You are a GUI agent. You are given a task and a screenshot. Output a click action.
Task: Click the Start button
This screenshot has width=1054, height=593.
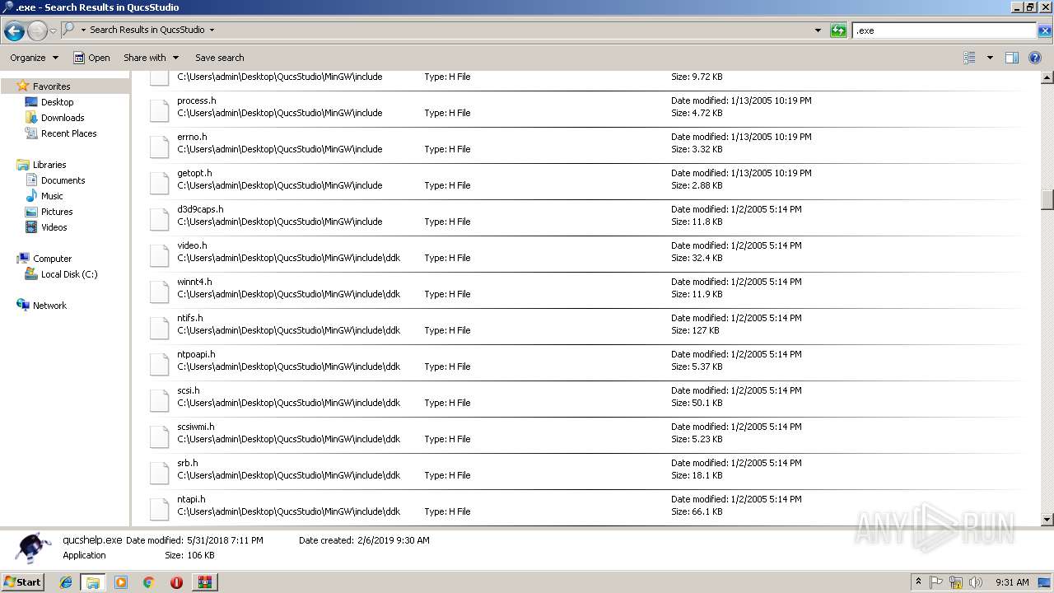click(x=22, y=581)
